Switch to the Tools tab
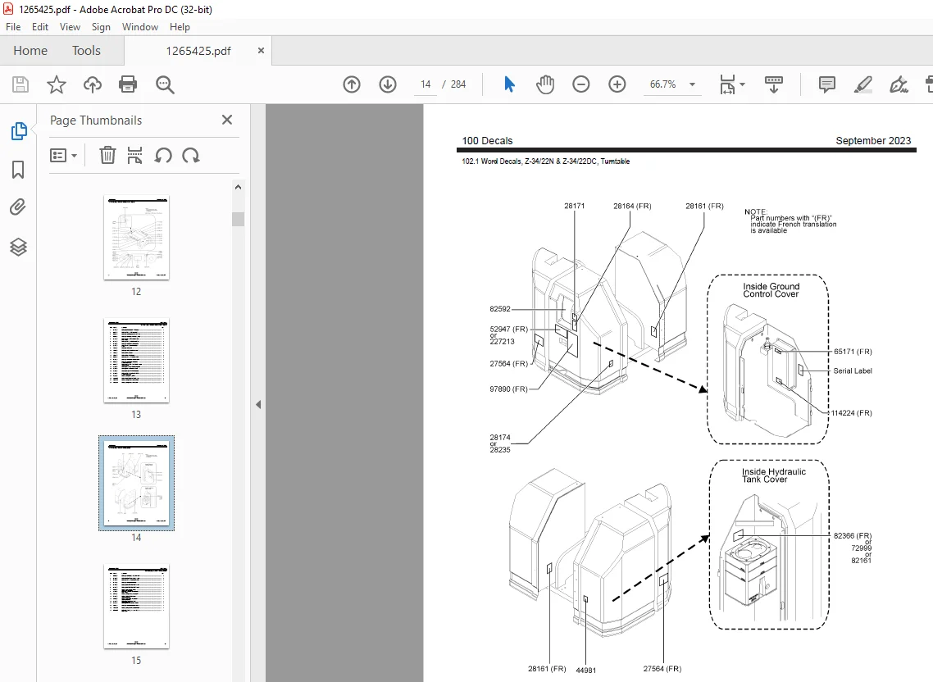933x682 pixels. 86,51
